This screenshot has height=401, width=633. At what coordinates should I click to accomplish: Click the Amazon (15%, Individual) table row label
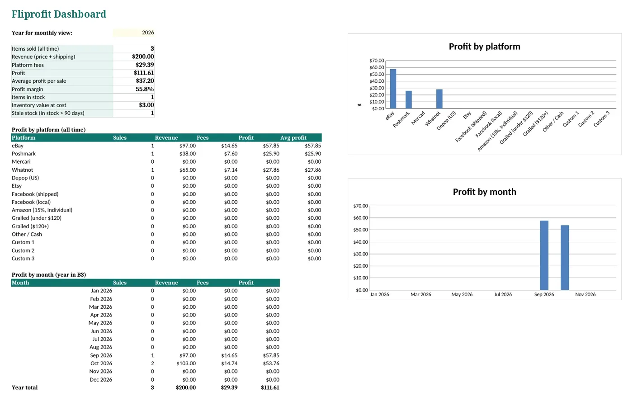(x=42, y=210)
